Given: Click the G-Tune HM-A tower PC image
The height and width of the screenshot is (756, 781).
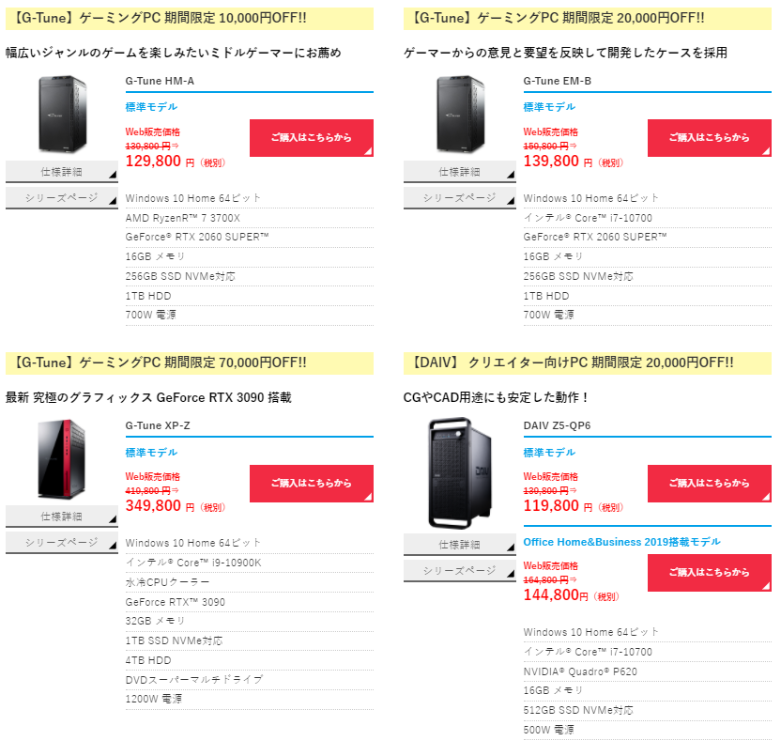Looking at the screenshot, I should (63, 115).
